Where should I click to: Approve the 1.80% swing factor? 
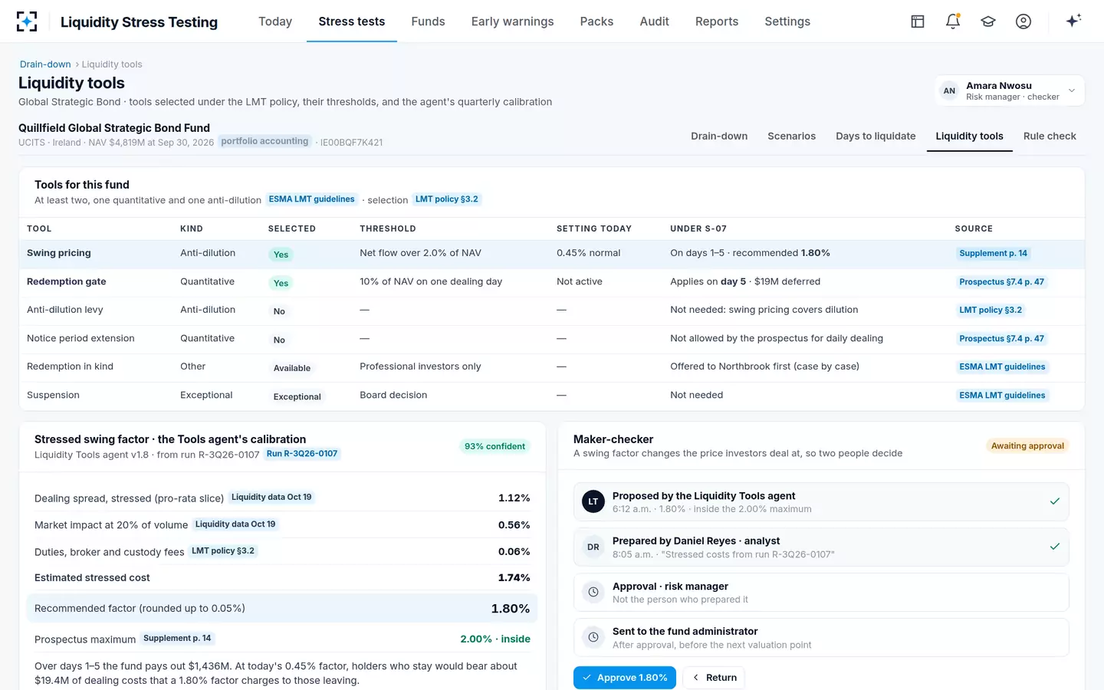[x=625, y=678]
